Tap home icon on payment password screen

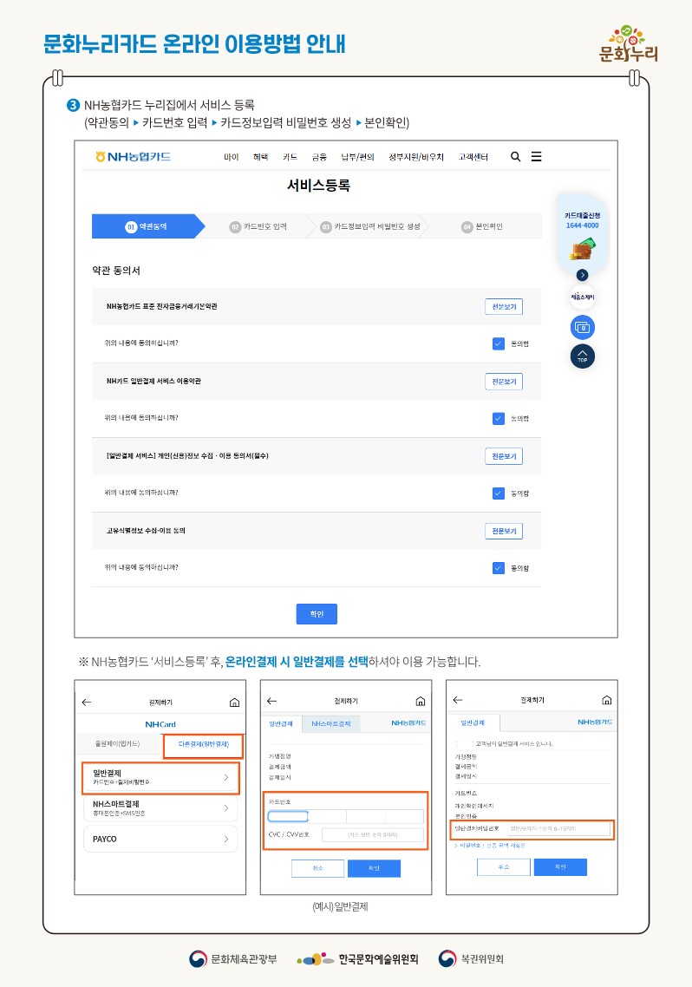[x=606, y=700]
